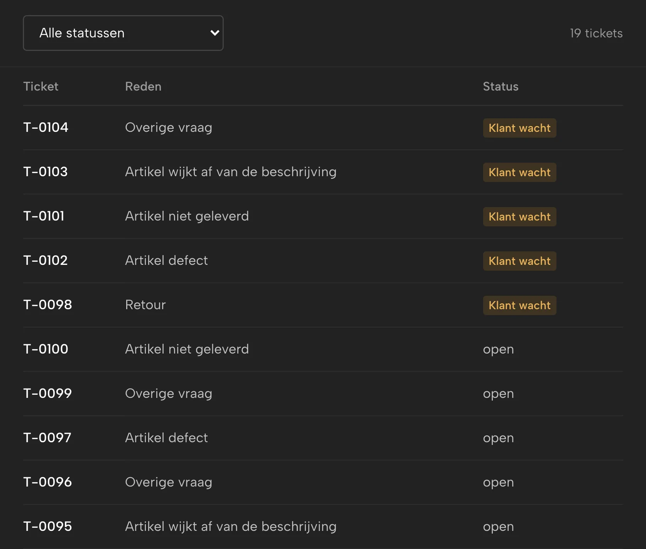Click Overige vraag reason of T-0096
This screenshot has height=549, width=646.
pyautogui.click(x=169, y=483)
